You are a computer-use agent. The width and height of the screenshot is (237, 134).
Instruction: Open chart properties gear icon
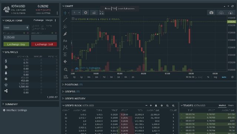tap(86, 13)
